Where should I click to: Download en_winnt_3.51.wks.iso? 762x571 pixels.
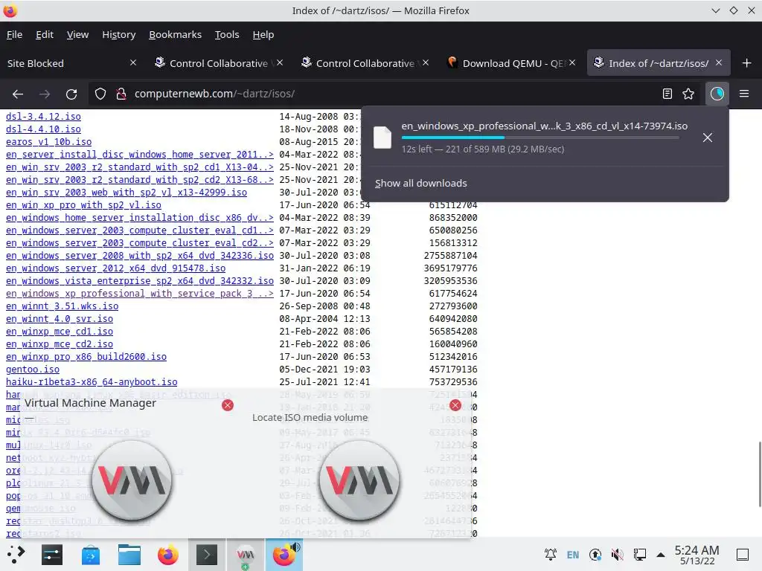click(63, 306)
